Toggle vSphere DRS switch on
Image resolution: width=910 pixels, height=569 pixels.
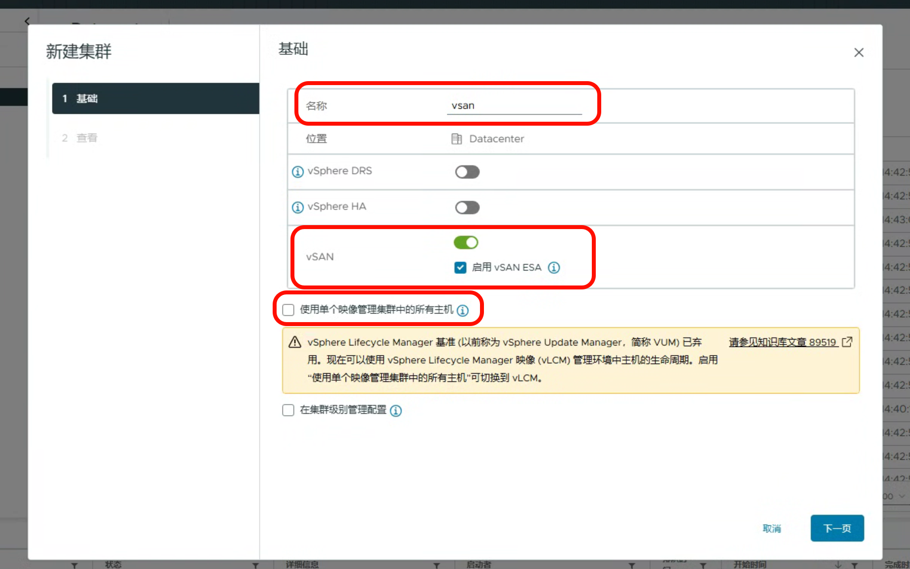[x=467, y=172]
